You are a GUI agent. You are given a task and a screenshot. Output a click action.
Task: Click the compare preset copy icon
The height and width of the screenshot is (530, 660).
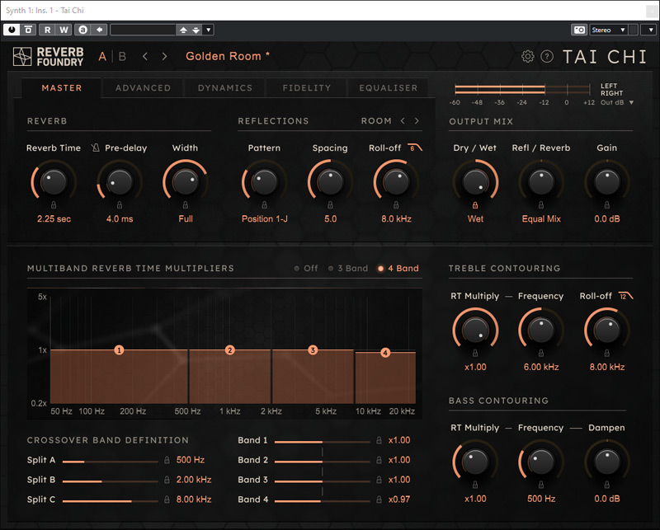pyautogui.click(x=28, y=30)
